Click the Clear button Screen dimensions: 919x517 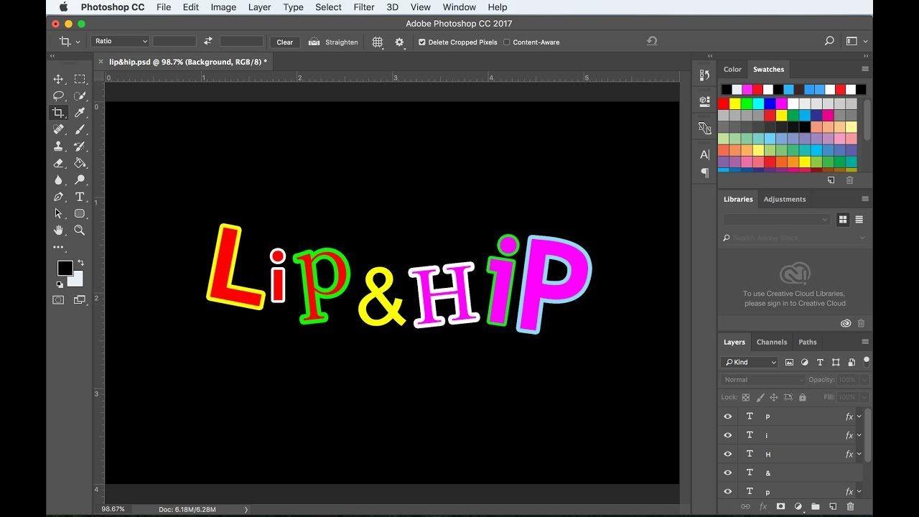tap(285, 42)
